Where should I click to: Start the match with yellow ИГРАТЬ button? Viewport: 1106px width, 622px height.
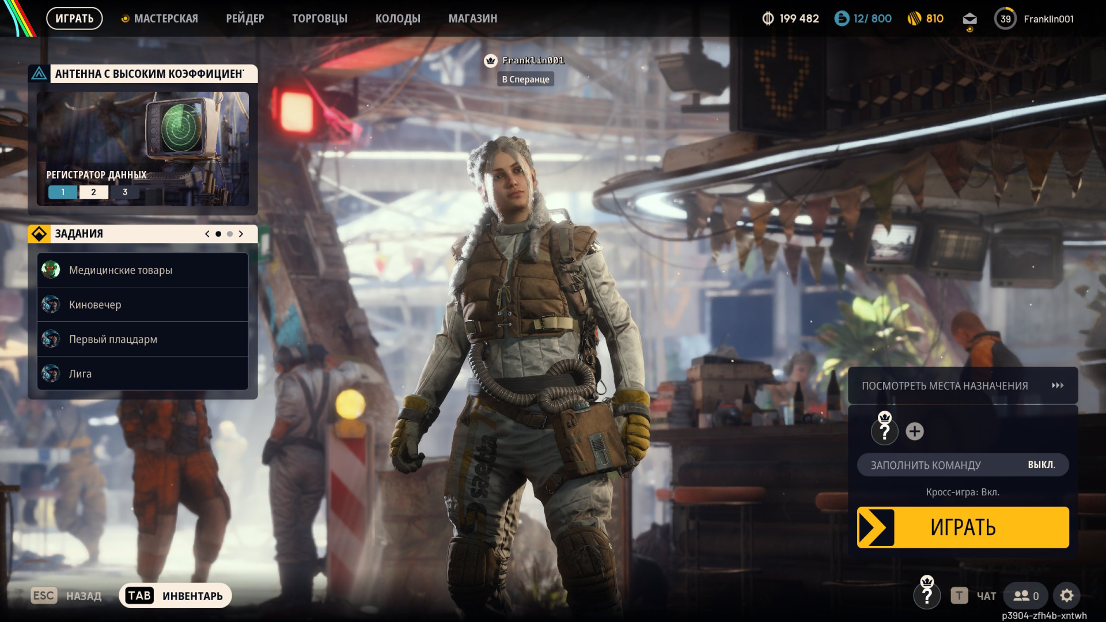pos(963,527)
